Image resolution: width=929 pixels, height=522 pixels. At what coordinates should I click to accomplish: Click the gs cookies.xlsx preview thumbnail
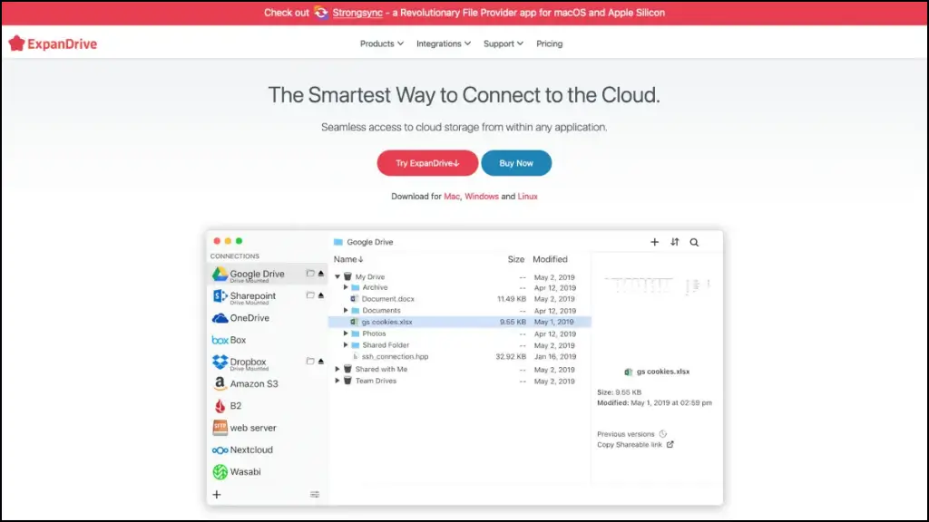point(657,285)
